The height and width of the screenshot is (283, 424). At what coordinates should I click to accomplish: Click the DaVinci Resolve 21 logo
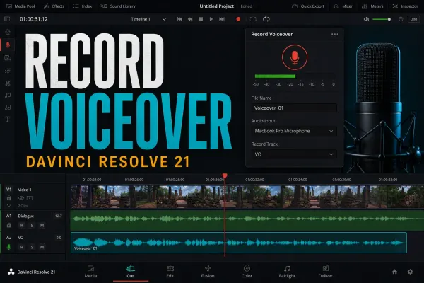tap(31, 272)
